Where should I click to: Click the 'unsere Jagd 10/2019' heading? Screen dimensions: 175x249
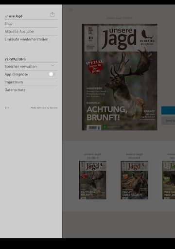point(120,18)
